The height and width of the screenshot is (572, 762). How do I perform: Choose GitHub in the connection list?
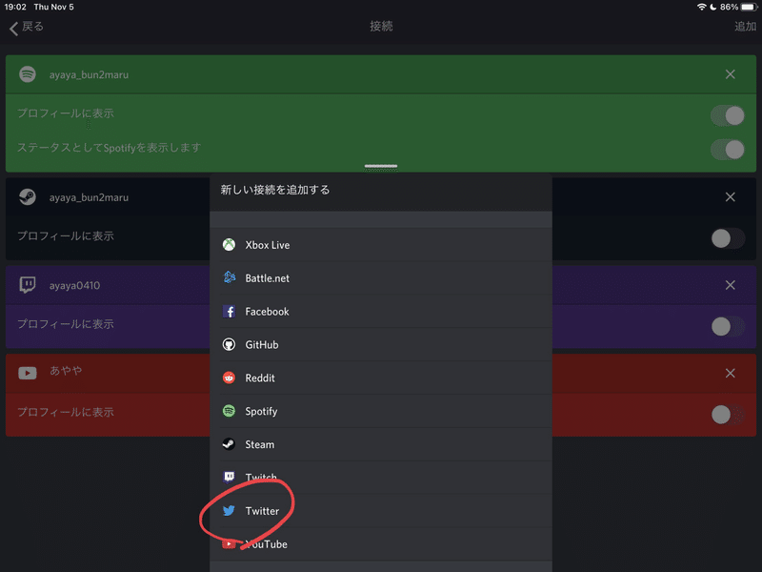[x=381, y=344]
